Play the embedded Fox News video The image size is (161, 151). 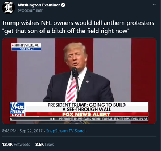click(x=79, y=81)
